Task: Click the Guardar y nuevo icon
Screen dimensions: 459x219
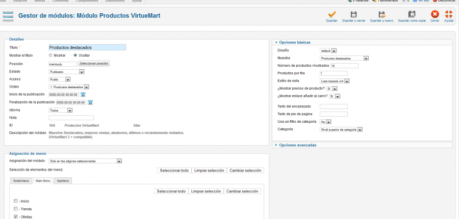Action: (381, 15)
